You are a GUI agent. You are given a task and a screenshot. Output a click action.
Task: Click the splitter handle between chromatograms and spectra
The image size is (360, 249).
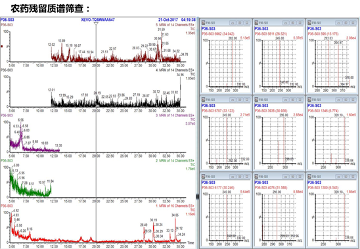pos(198,196)
